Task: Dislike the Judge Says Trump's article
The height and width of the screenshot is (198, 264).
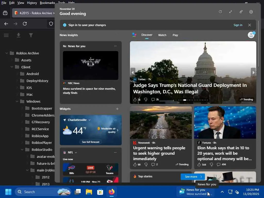Action: 146,100
